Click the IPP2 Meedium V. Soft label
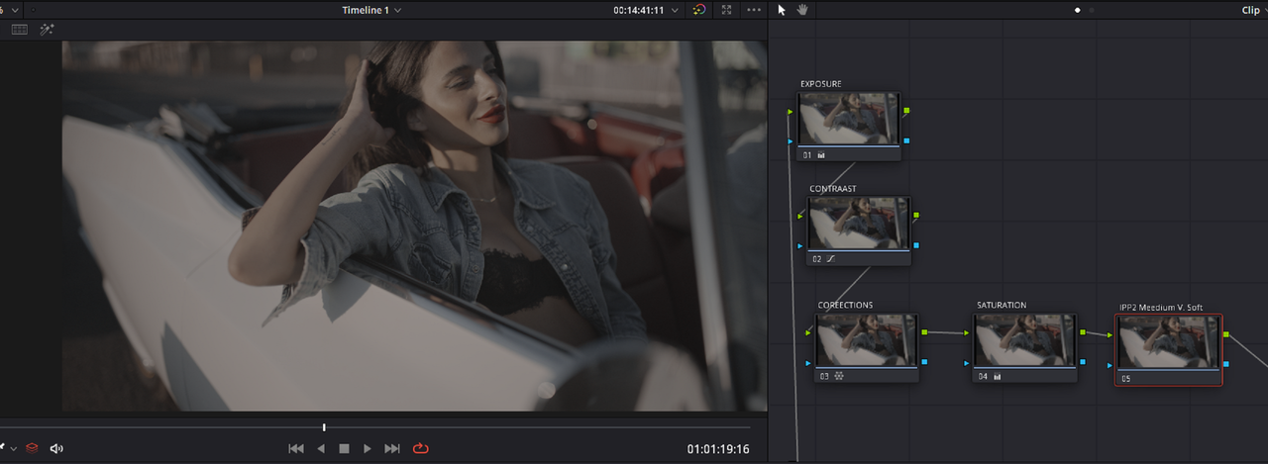 1161,308
